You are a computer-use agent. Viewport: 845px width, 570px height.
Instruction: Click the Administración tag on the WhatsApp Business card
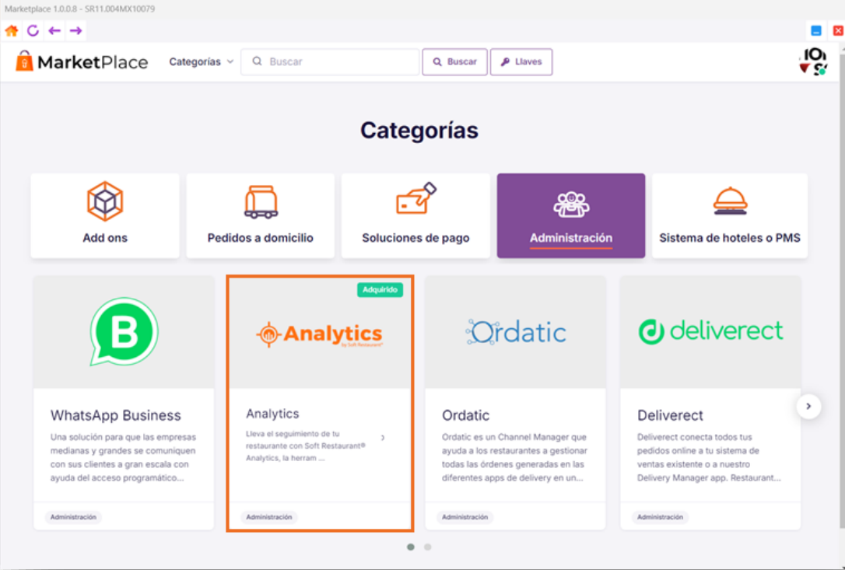[73, 517]
